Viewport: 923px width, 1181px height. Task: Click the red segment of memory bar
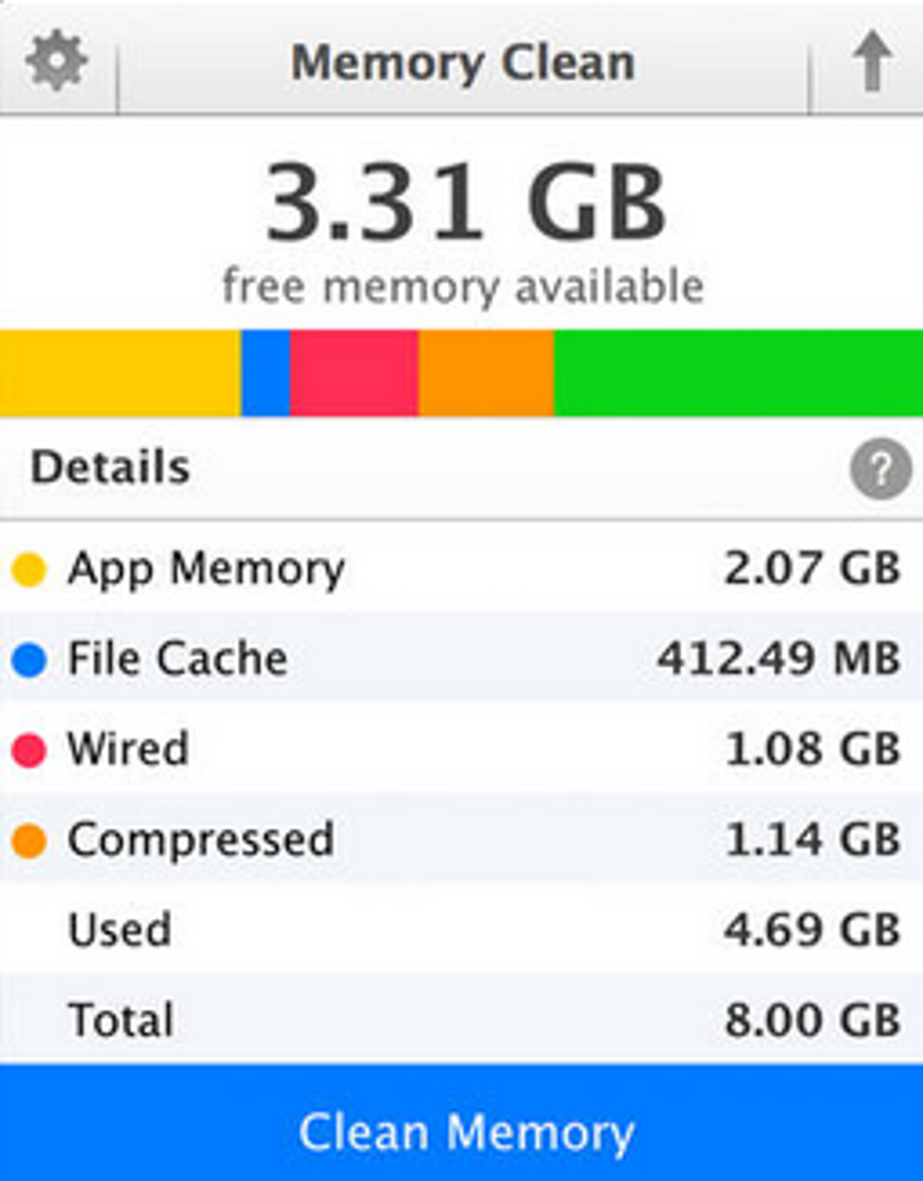tap(354, 373)
